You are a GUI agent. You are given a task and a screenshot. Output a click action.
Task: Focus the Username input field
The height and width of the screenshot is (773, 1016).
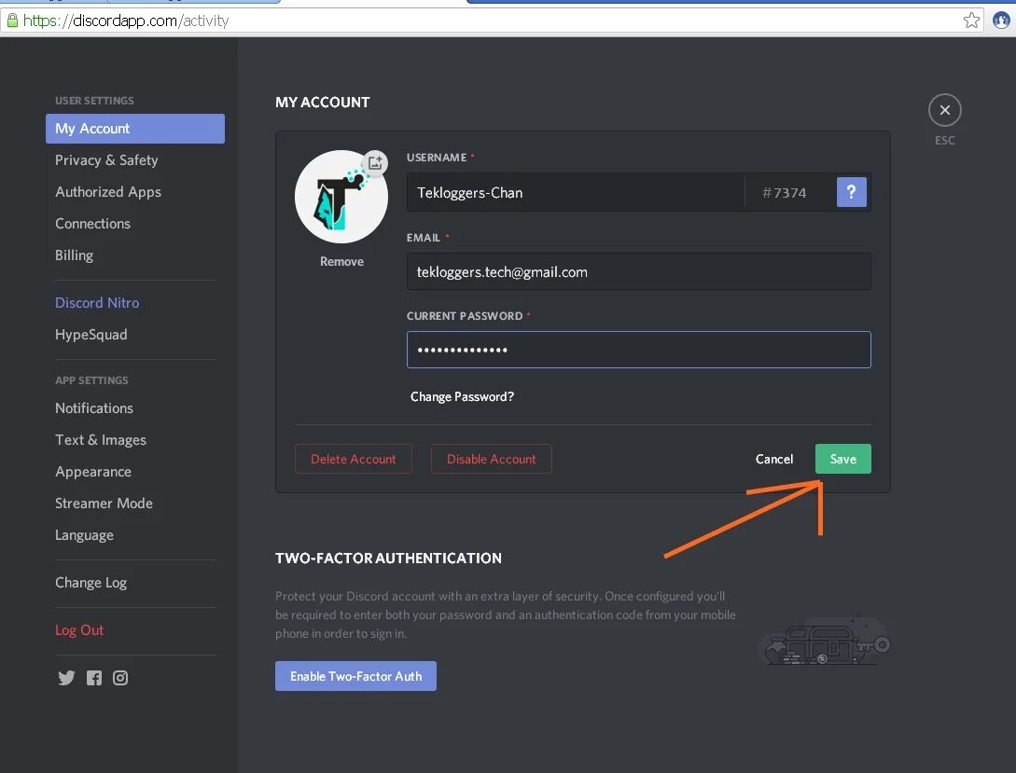pos(576,192)
